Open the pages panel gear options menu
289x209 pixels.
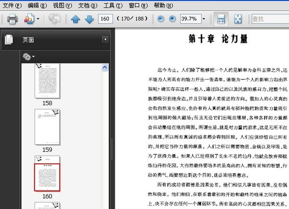[x=28, y=57]
